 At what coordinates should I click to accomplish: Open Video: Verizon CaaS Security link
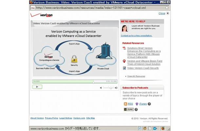[143, 68]
